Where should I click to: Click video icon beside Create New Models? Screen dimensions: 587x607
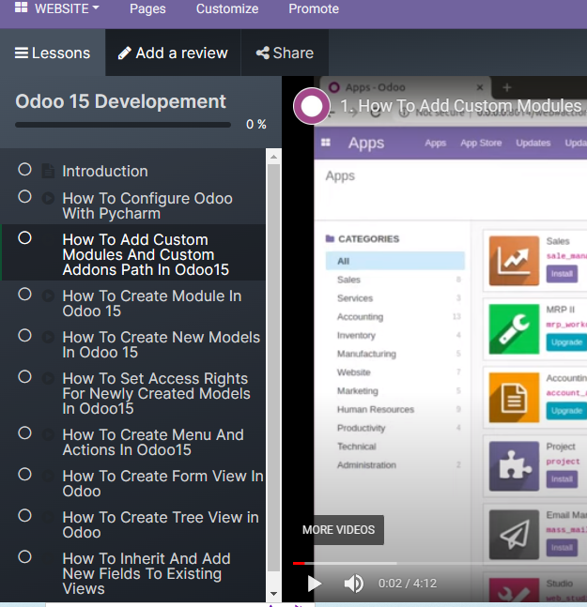pyautogui.click(x=48, y=337)
